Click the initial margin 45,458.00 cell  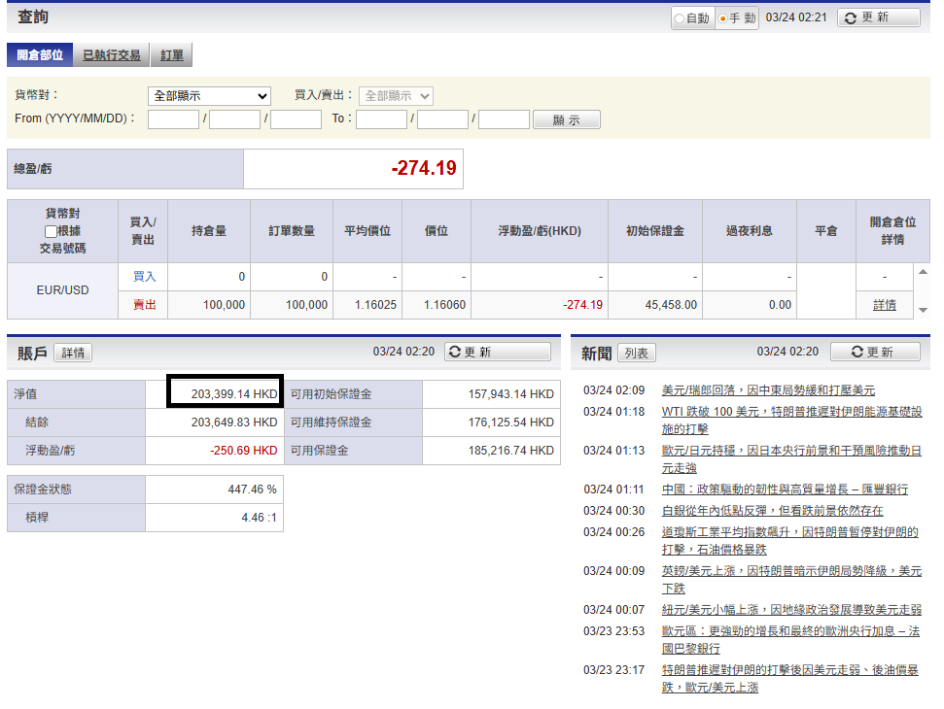(x=655, y=305)
